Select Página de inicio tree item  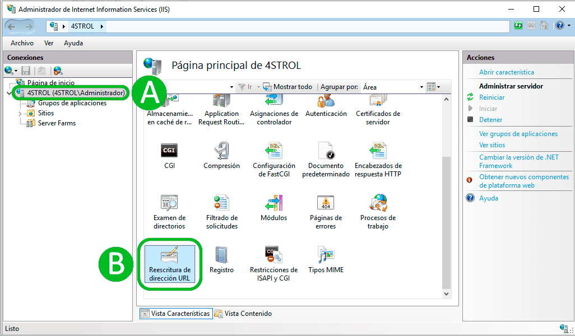(50, 83)
